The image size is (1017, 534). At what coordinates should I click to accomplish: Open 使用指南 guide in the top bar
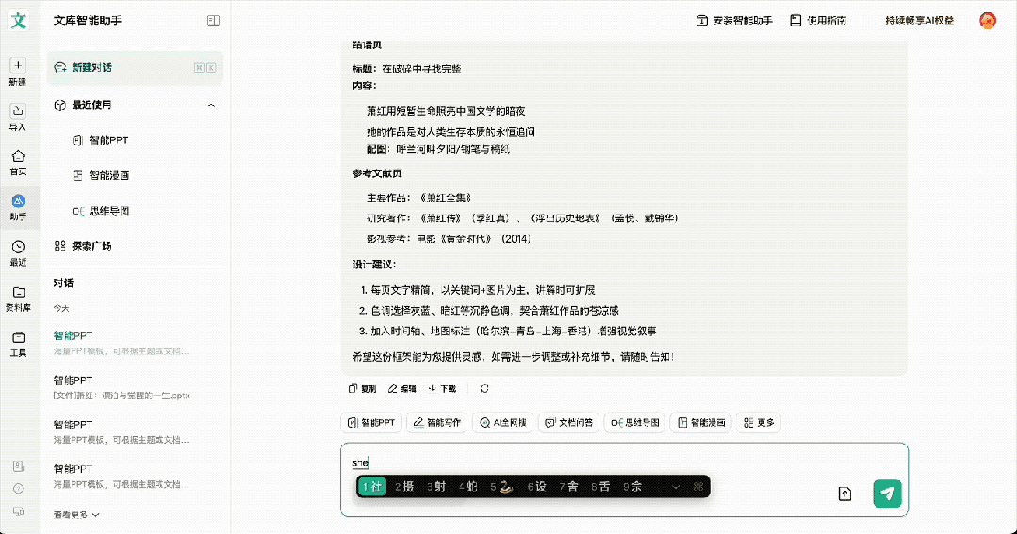(818, 21)
